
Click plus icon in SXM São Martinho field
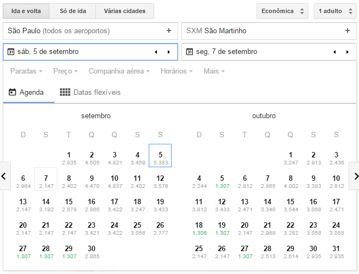pyautogui.click(x=348, y=31)
